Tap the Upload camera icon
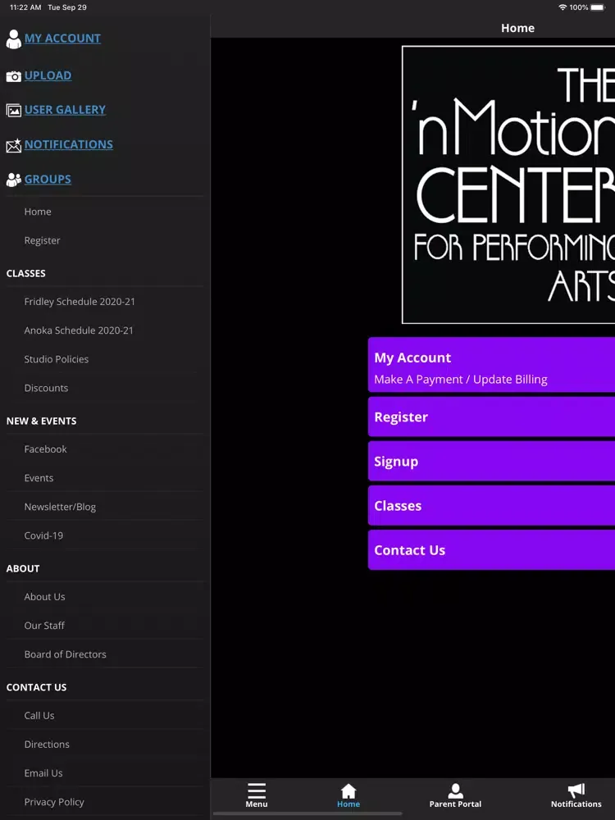Screen dimensions: 615x820 14,76
